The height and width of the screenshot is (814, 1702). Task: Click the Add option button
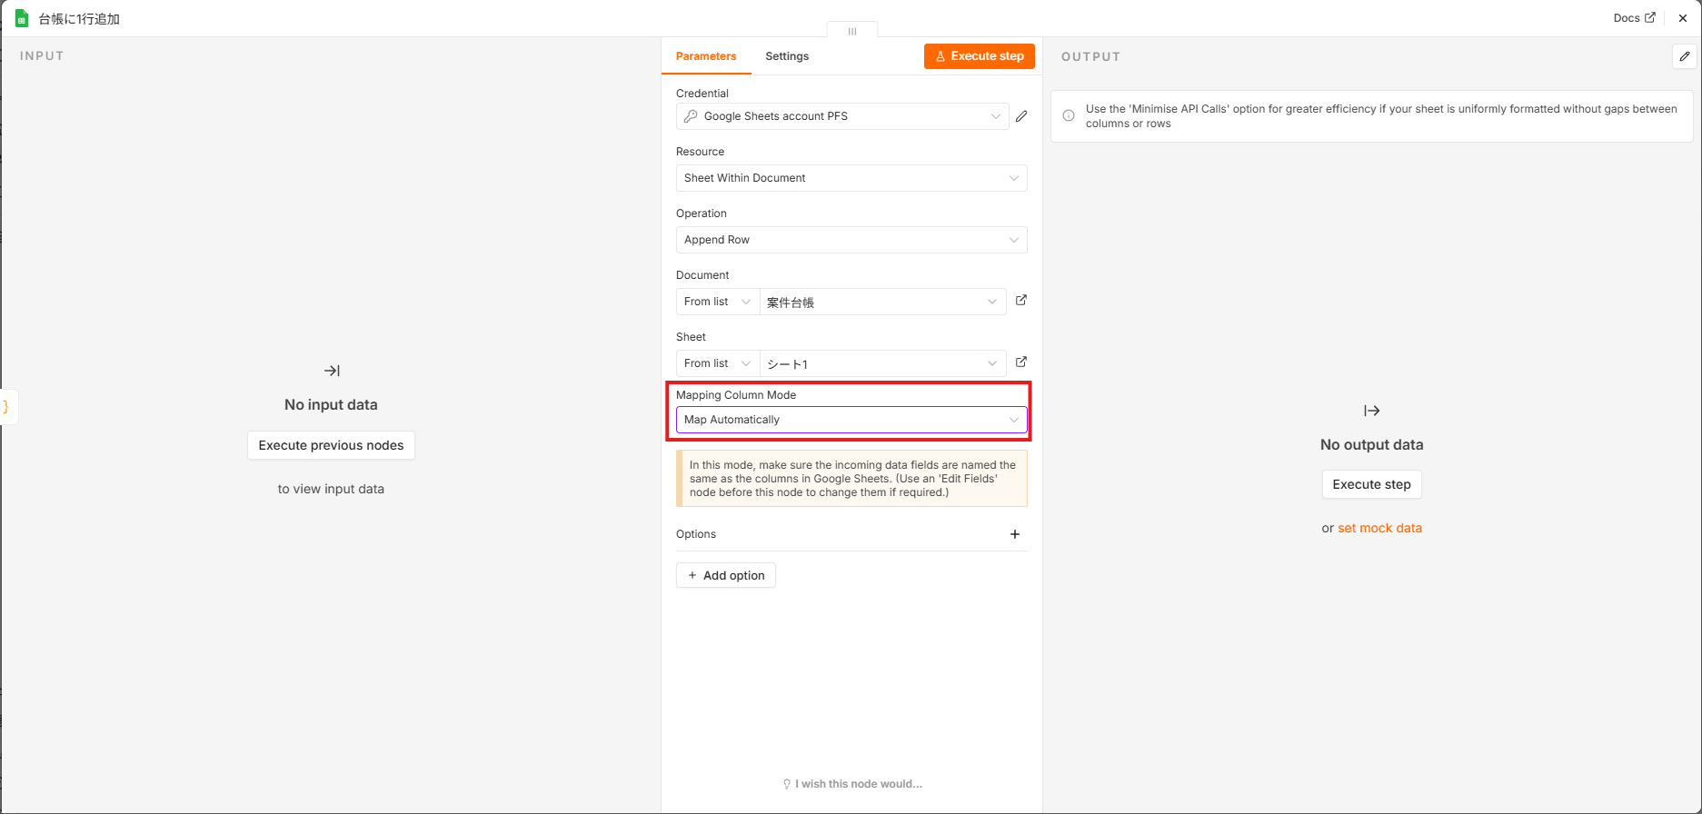click(726, 575)
